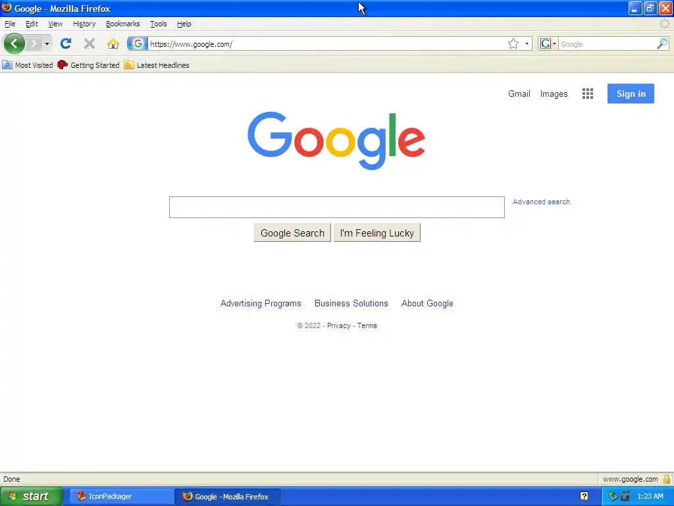
Task: Open the Tools menu
Action: pyautogui.click(x=158, y=24)
